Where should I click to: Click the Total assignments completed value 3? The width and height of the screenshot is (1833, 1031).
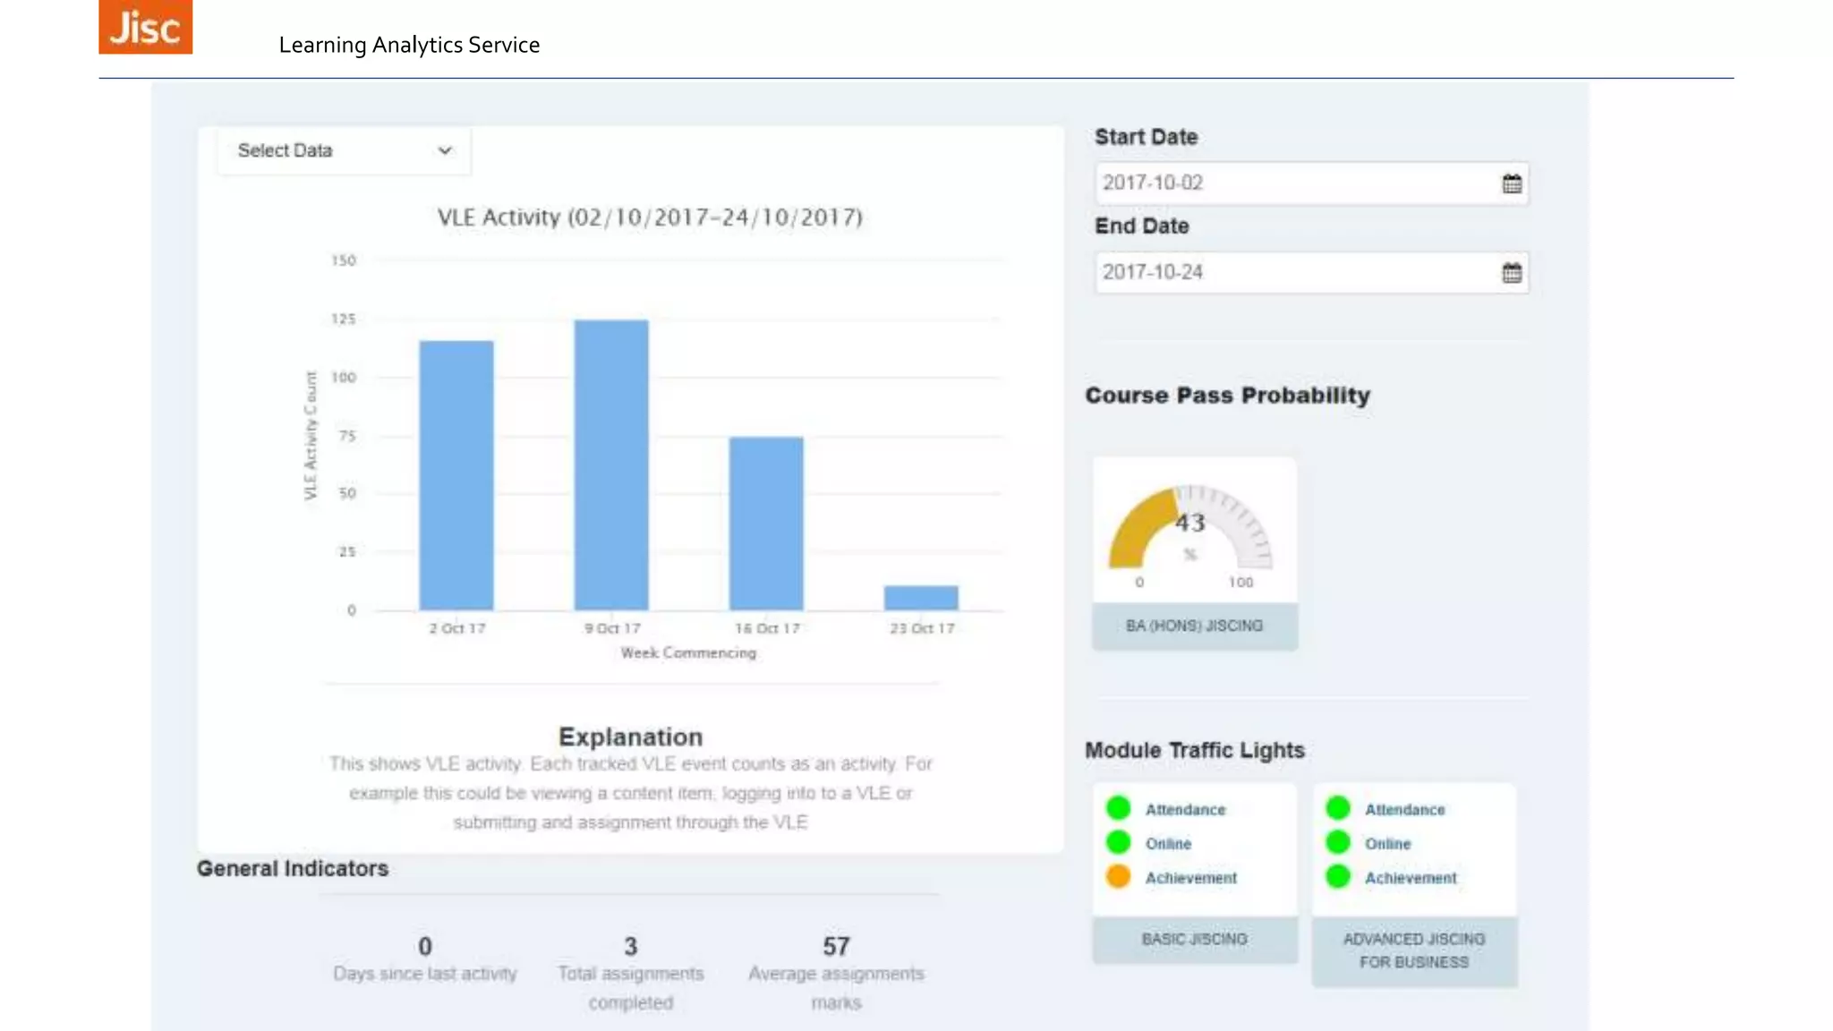630,946
